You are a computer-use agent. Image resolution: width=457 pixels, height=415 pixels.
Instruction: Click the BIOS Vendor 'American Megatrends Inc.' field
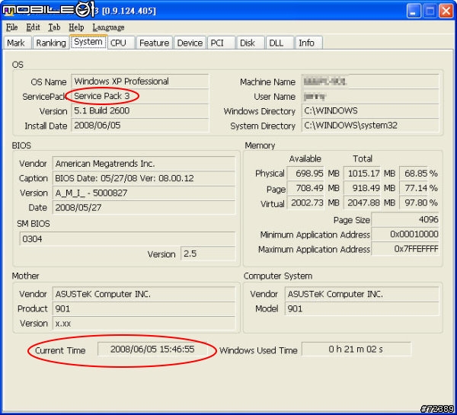(144, 164)
